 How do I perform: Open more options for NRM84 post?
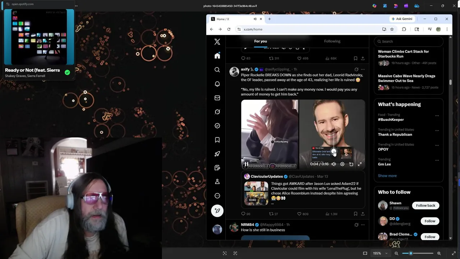coord(363,225)
